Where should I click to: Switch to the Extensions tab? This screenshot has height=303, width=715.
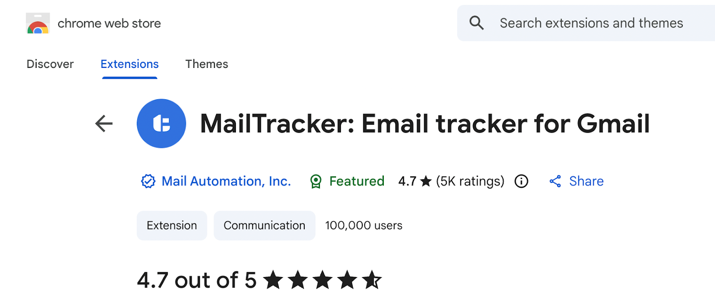coord(129,64)
